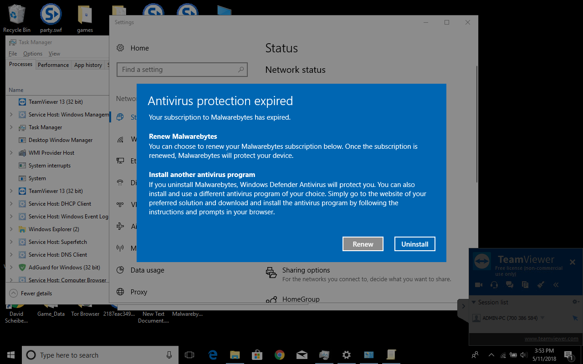583x364 pixels.
Task: Open the Options menu in Task Manager
Action: tap(33, 54)
